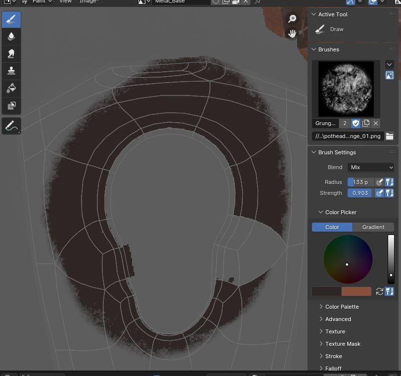Unlink the Grunge brush with the X button

point(376,123)
